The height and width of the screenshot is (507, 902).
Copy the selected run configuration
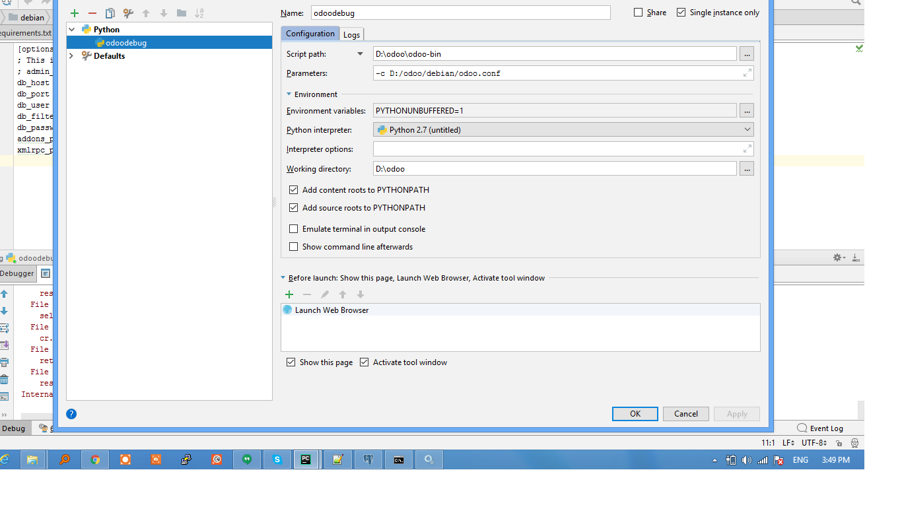point(110,13)
